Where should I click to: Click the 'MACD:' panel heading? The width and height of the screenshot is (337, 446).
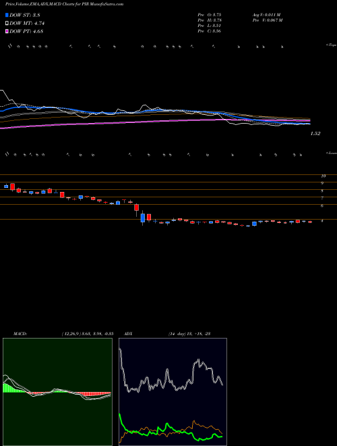[x=20, y=334]
